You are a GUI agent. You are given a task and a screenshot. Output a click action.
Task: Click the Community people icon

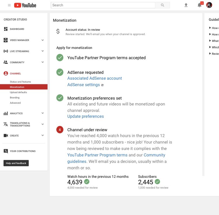[x=6, y=62]
